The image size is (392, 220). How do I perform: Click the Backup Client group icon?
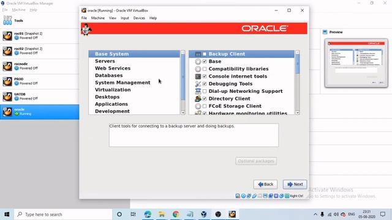198,54
